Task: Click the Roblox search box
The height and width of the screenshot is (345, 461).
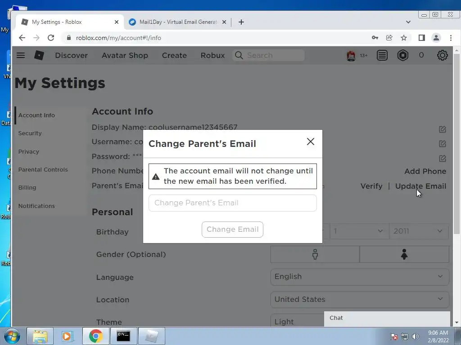Action: tap(268, 55)
